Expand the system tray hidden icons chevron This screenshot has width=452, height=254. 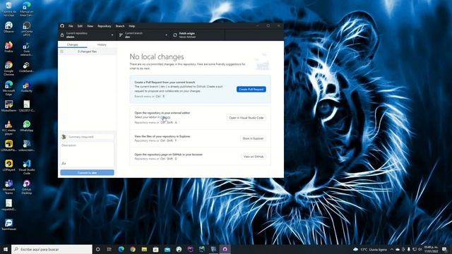[392, 249]
